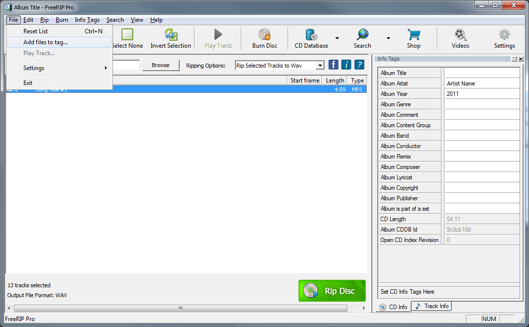Sort tracks by the Length column header
529x327 pixels.
(335, 81)
